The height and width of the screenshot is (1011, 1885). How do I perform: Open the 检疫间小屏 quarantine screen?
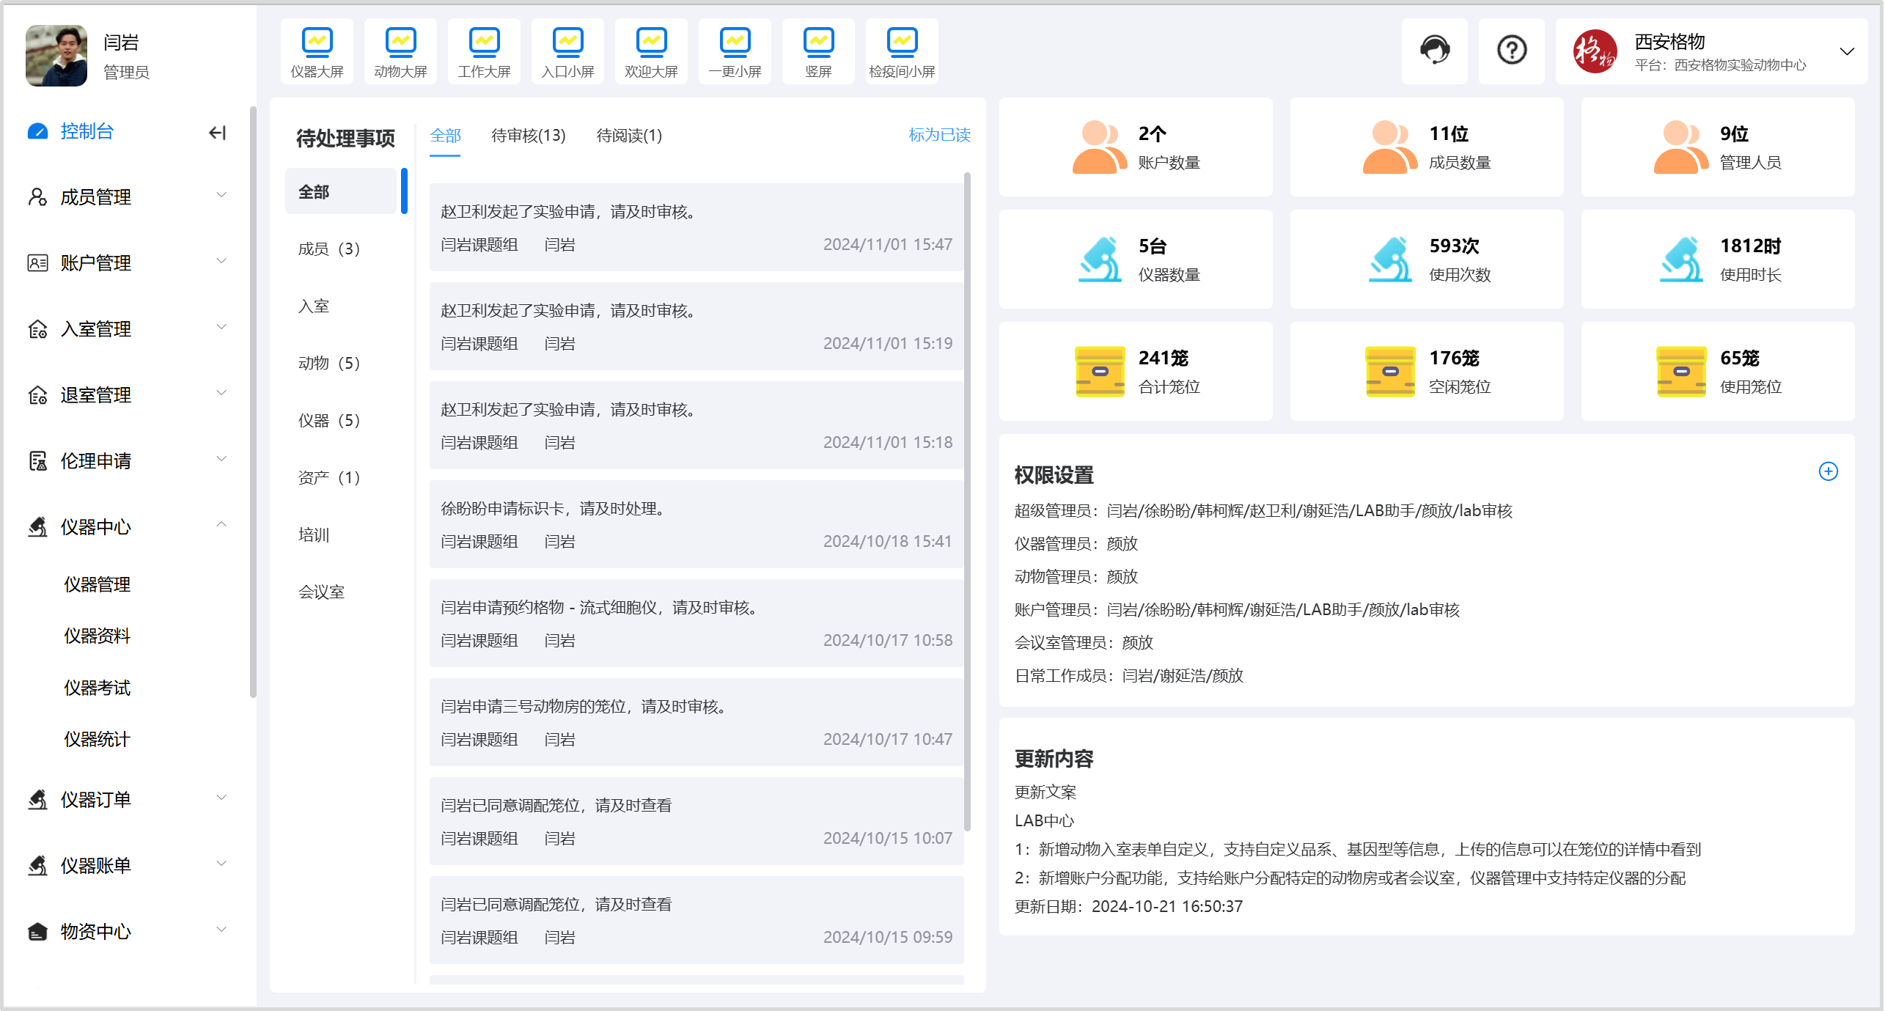pyautogui.click(x=901, y=51)
